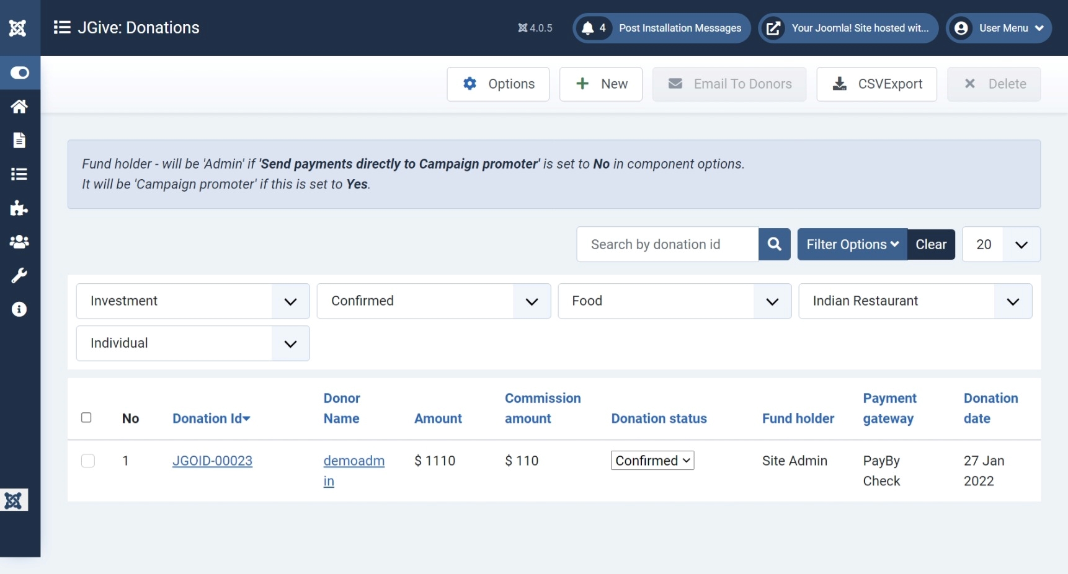Check the JGOID-00023 row checkbox

[88, 461]
